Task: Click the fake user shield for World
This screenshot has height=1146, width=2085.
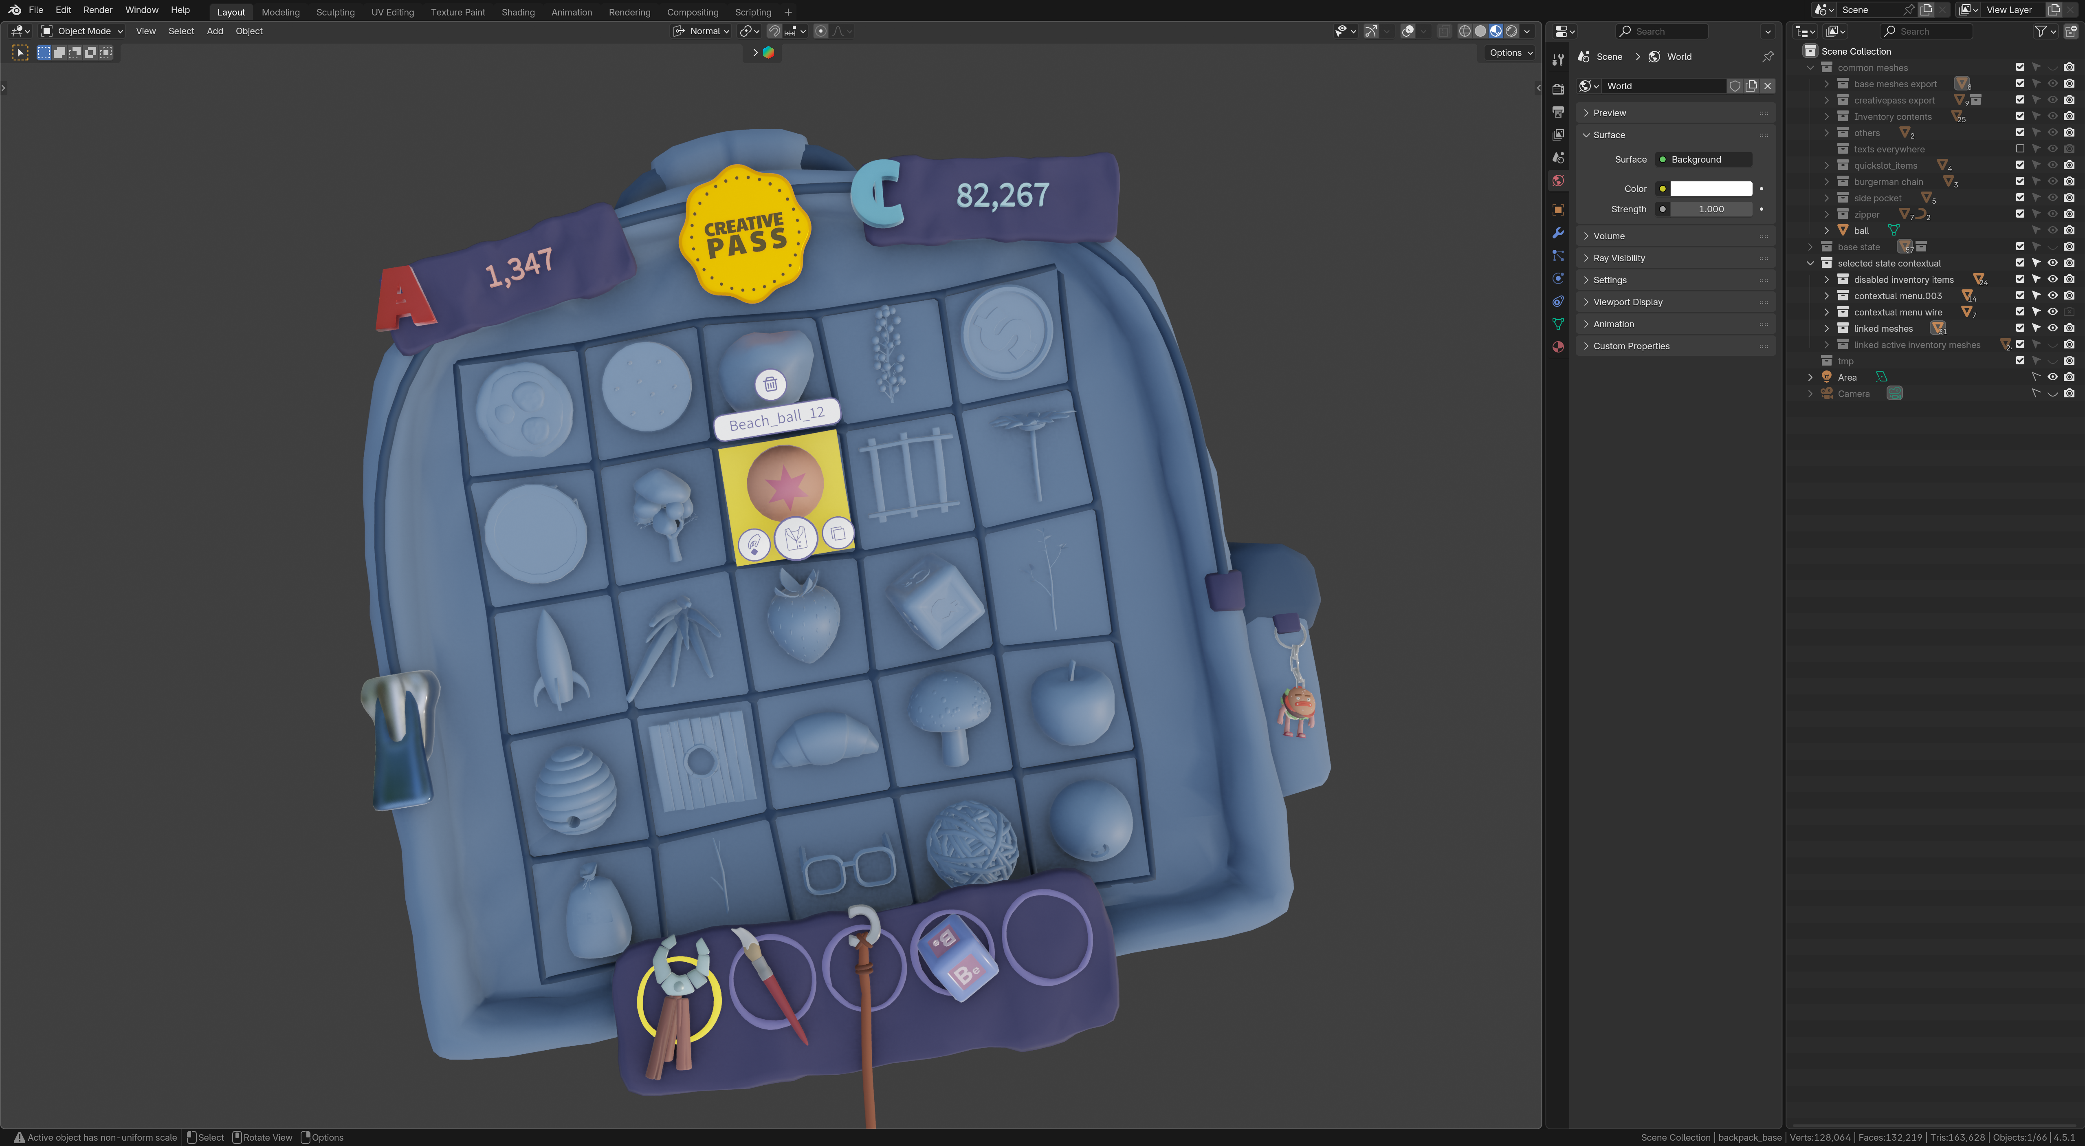Action: tap(1735, 86)
